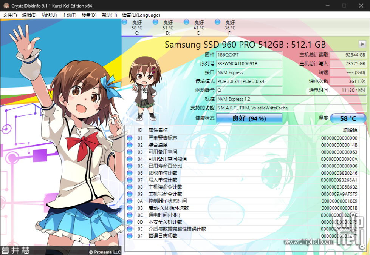This screenshot has height=255, width=370.
Task: Click status orb for 0C 通电时间(小时)
Action: pyautogui.click(x=130, y=215)
